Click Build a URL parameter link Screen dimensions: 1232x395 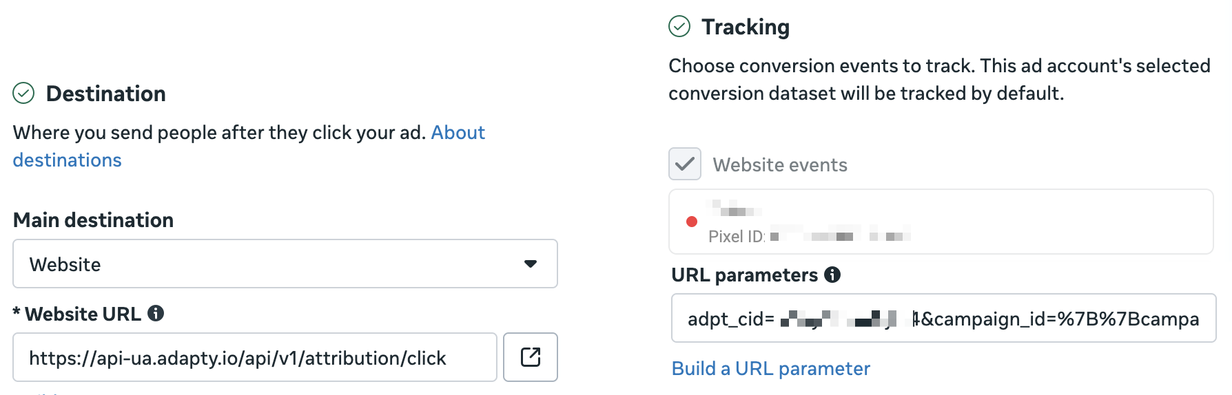tap(770, 369)
